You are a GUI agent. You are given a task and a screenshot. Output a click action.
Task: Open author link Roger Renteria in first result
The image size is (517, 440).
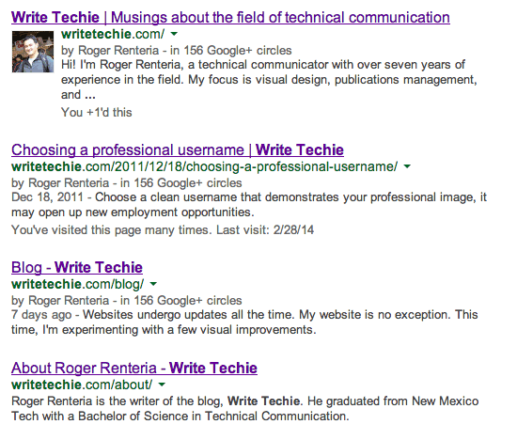point(118,51)
